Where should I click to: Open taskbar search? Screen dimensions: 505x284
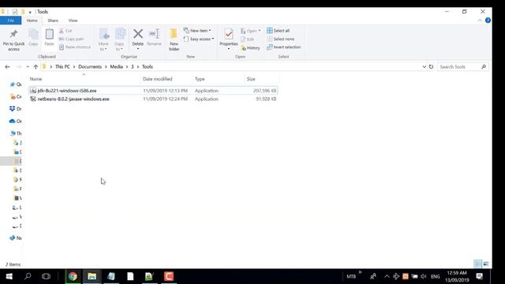click(28, 276)
